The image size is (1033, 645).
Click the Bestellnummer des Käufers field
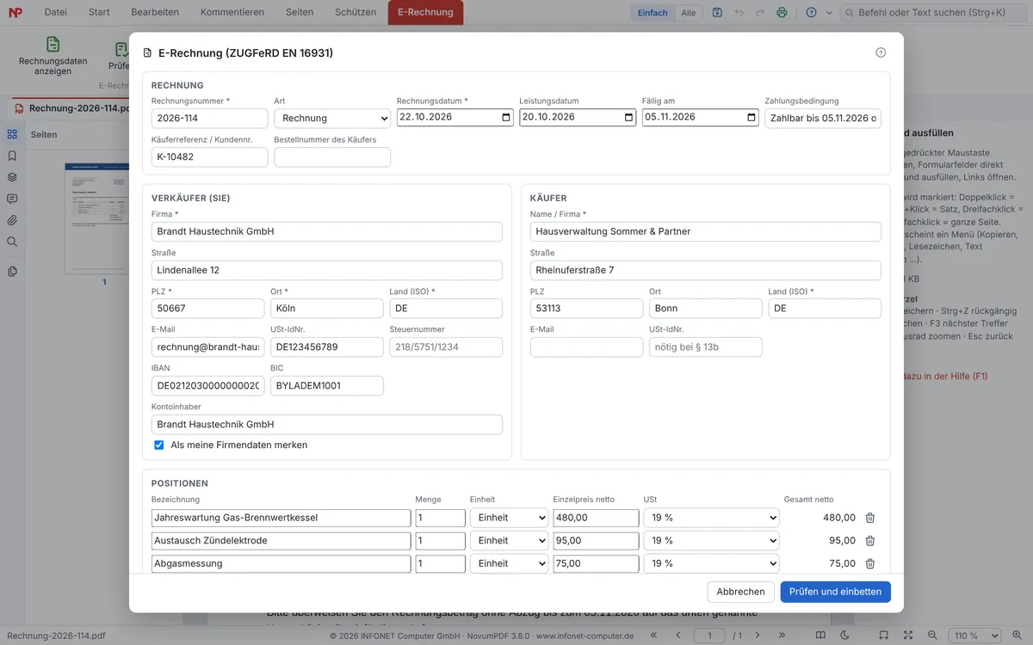(332, 157)
